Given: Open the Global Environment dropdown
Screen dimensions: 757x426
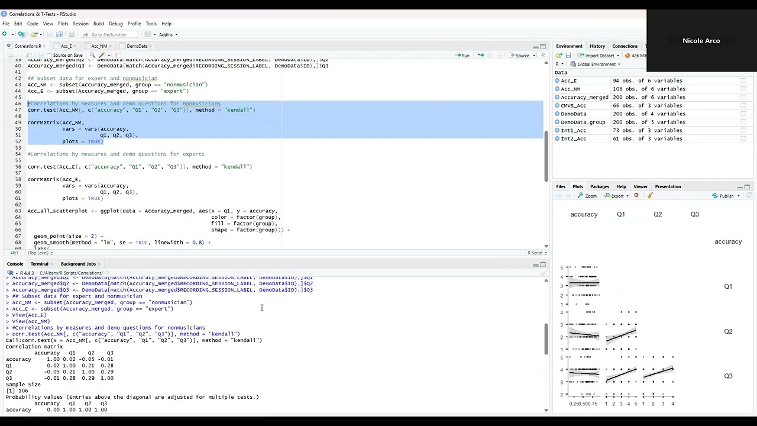Looking at the screenshot, I should point(595,64).
